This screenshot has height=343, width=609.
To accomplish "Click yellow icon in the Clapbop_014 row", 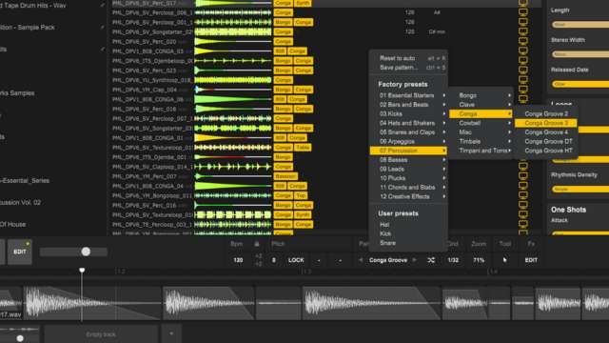I will (523, 167).
